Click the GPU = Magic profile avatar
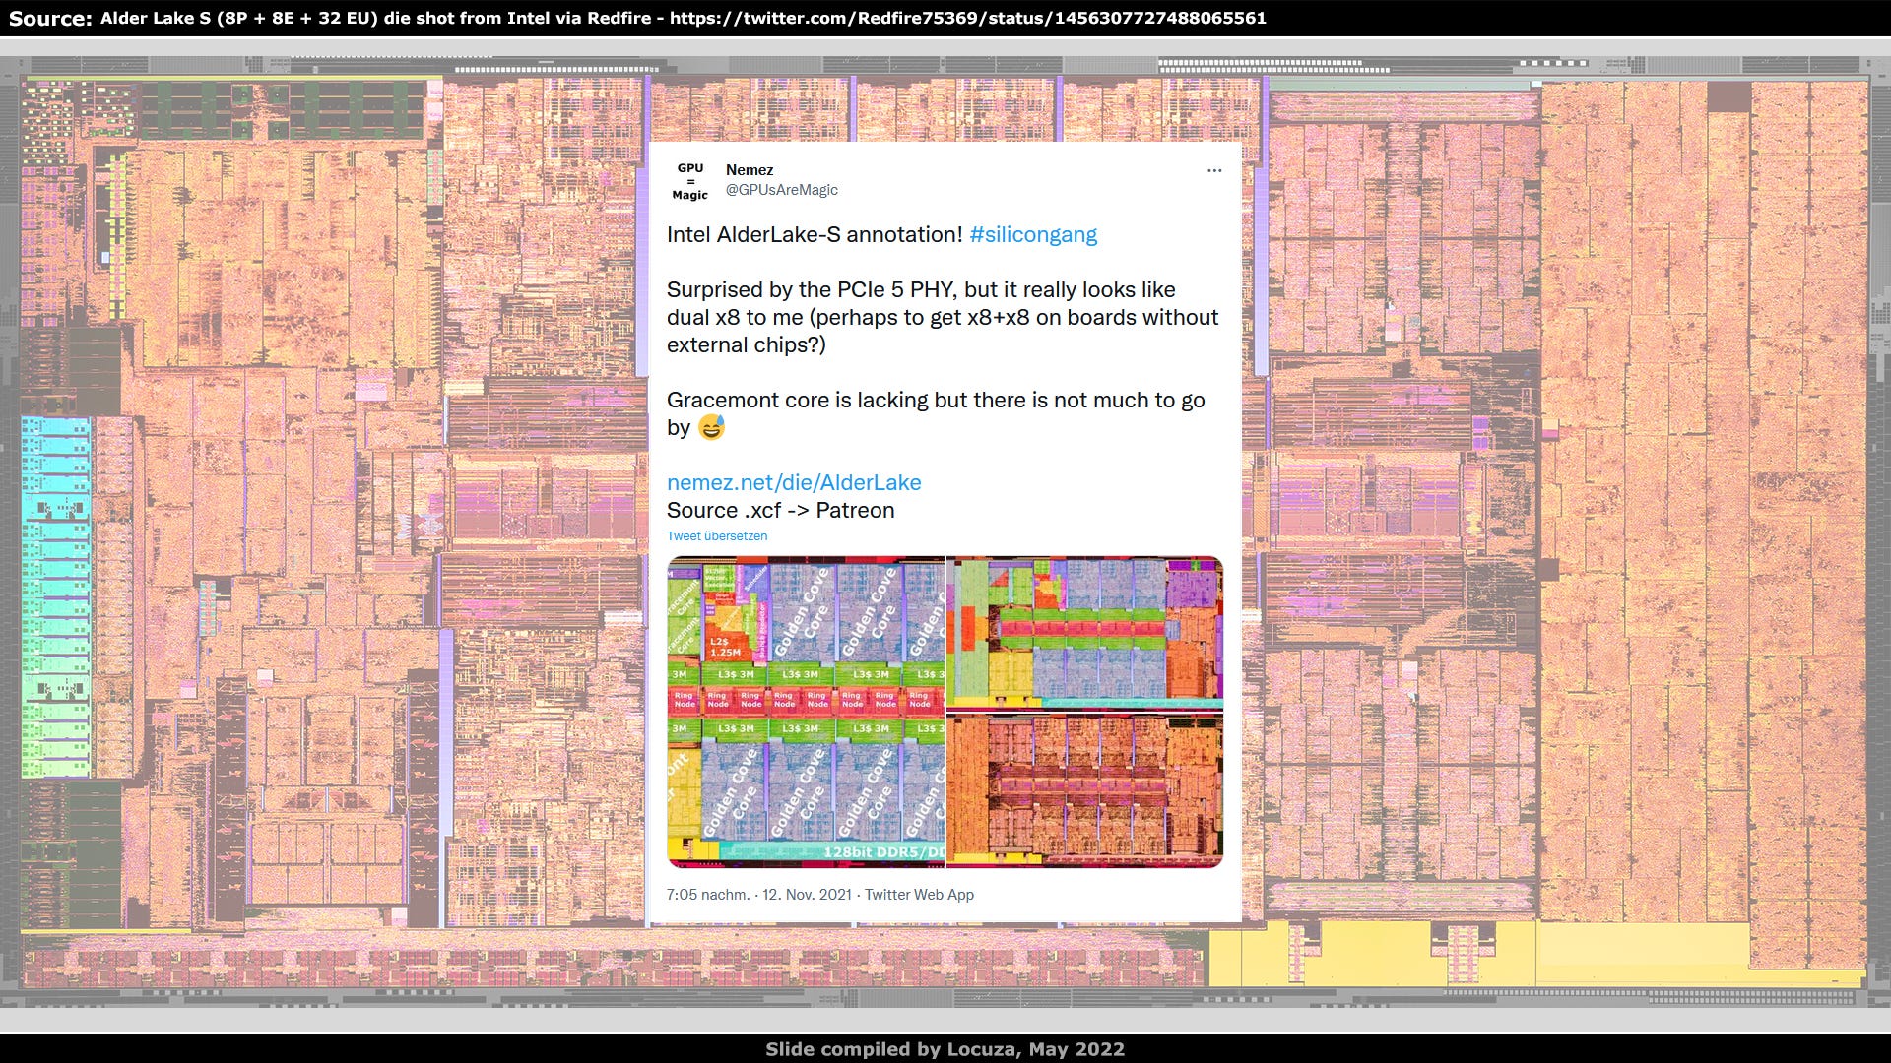 [x=690, y=181]
